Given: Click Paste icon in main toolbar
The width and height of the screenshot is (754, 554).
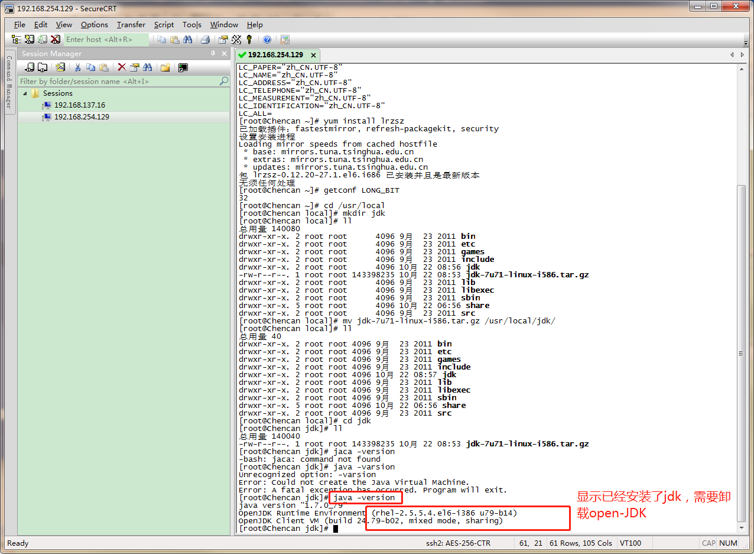Looking at the screenshot, I should coord(175,40).
